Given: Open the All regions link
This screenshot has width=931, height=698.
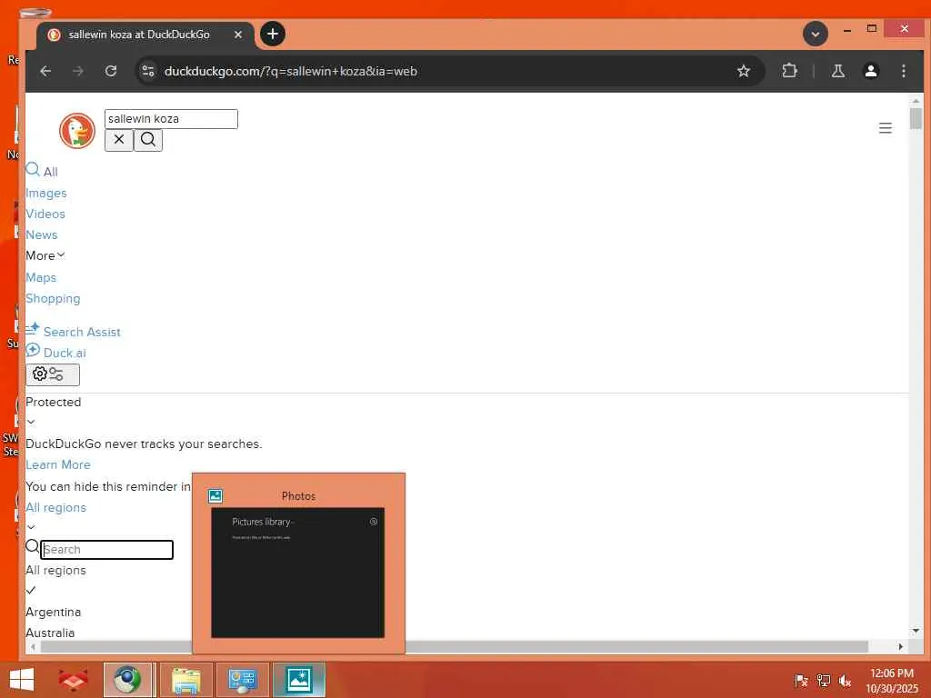Looking at the screenshot, I should 55,507.
